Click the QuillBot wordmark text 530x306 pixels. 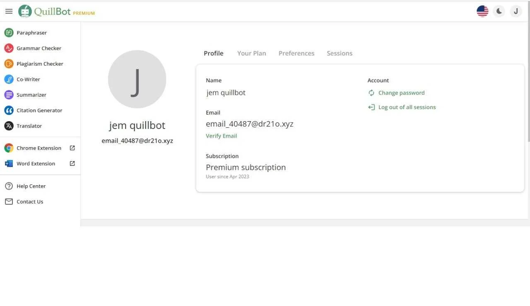[x=53, y=12]
